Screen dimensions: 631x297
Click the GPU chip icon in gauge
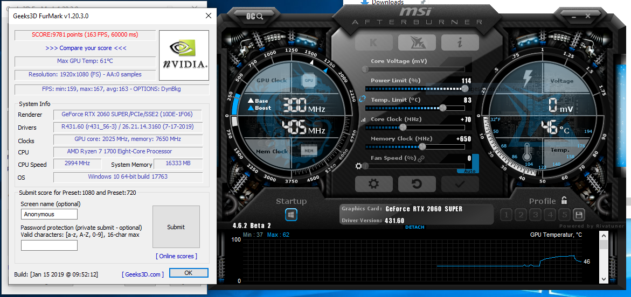coord(309,80)
